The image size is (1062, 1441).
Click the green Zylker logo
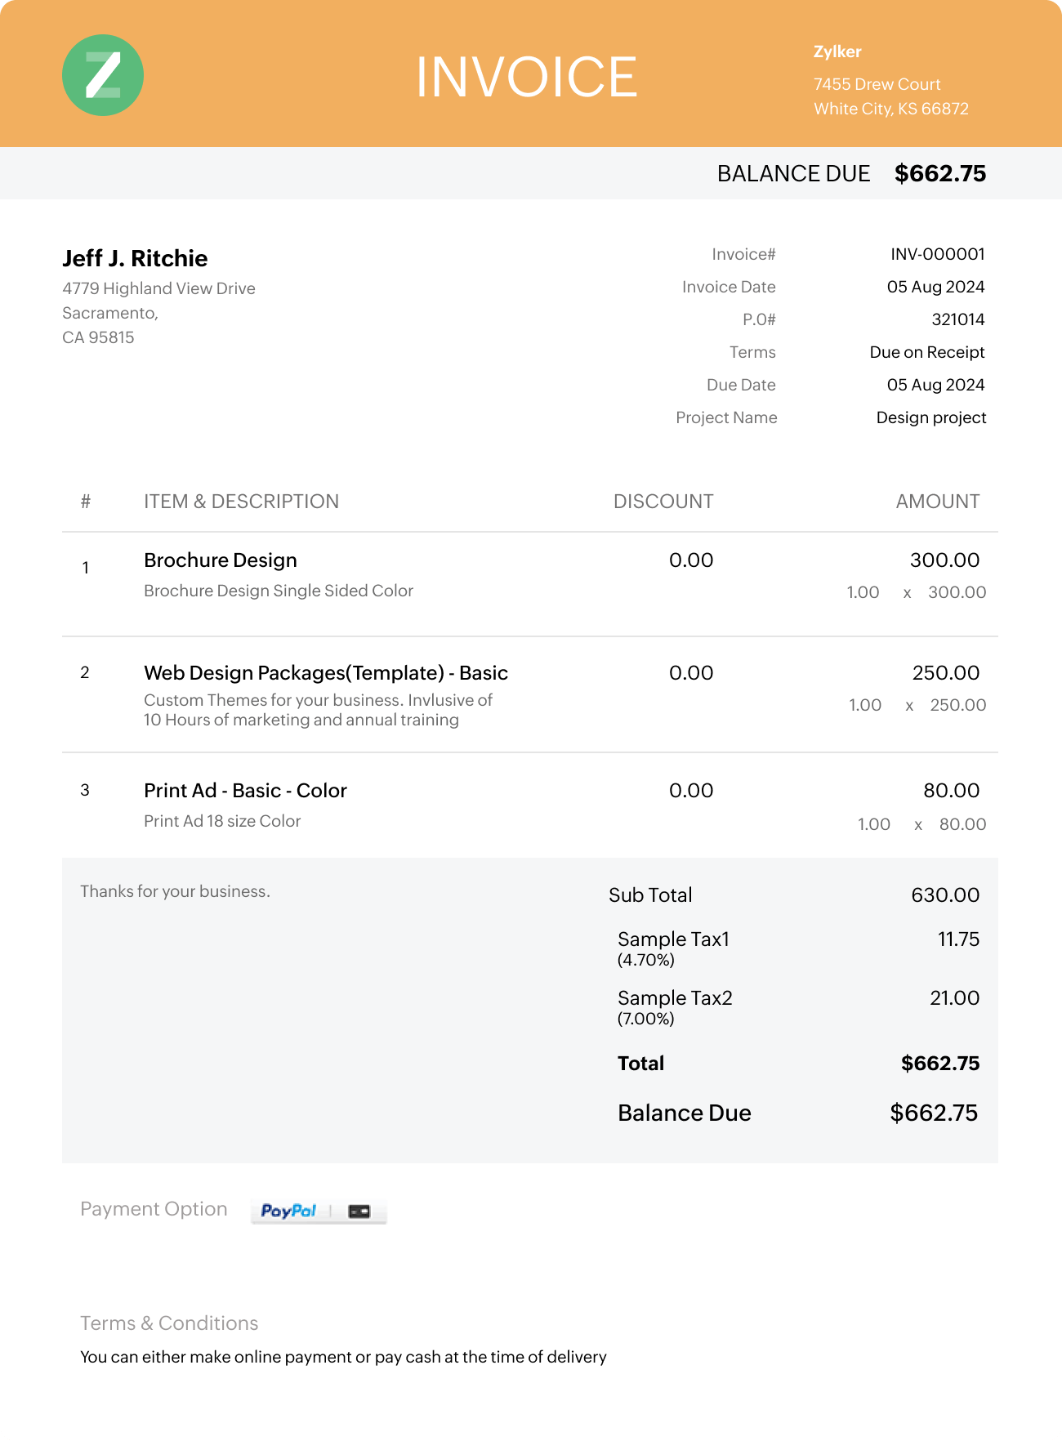point(103,75)
